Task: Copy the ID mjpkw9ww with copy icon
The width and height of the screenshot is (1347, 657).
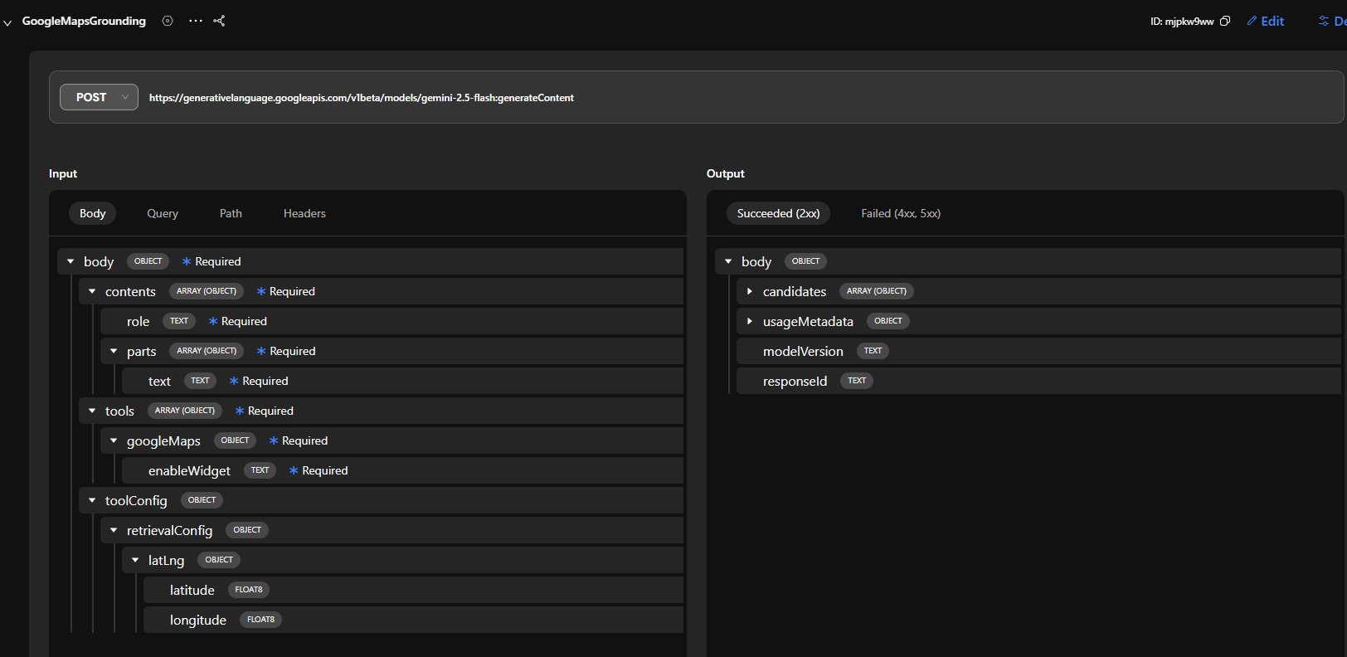Action: pyautogui.click(x=1225, y=21)
